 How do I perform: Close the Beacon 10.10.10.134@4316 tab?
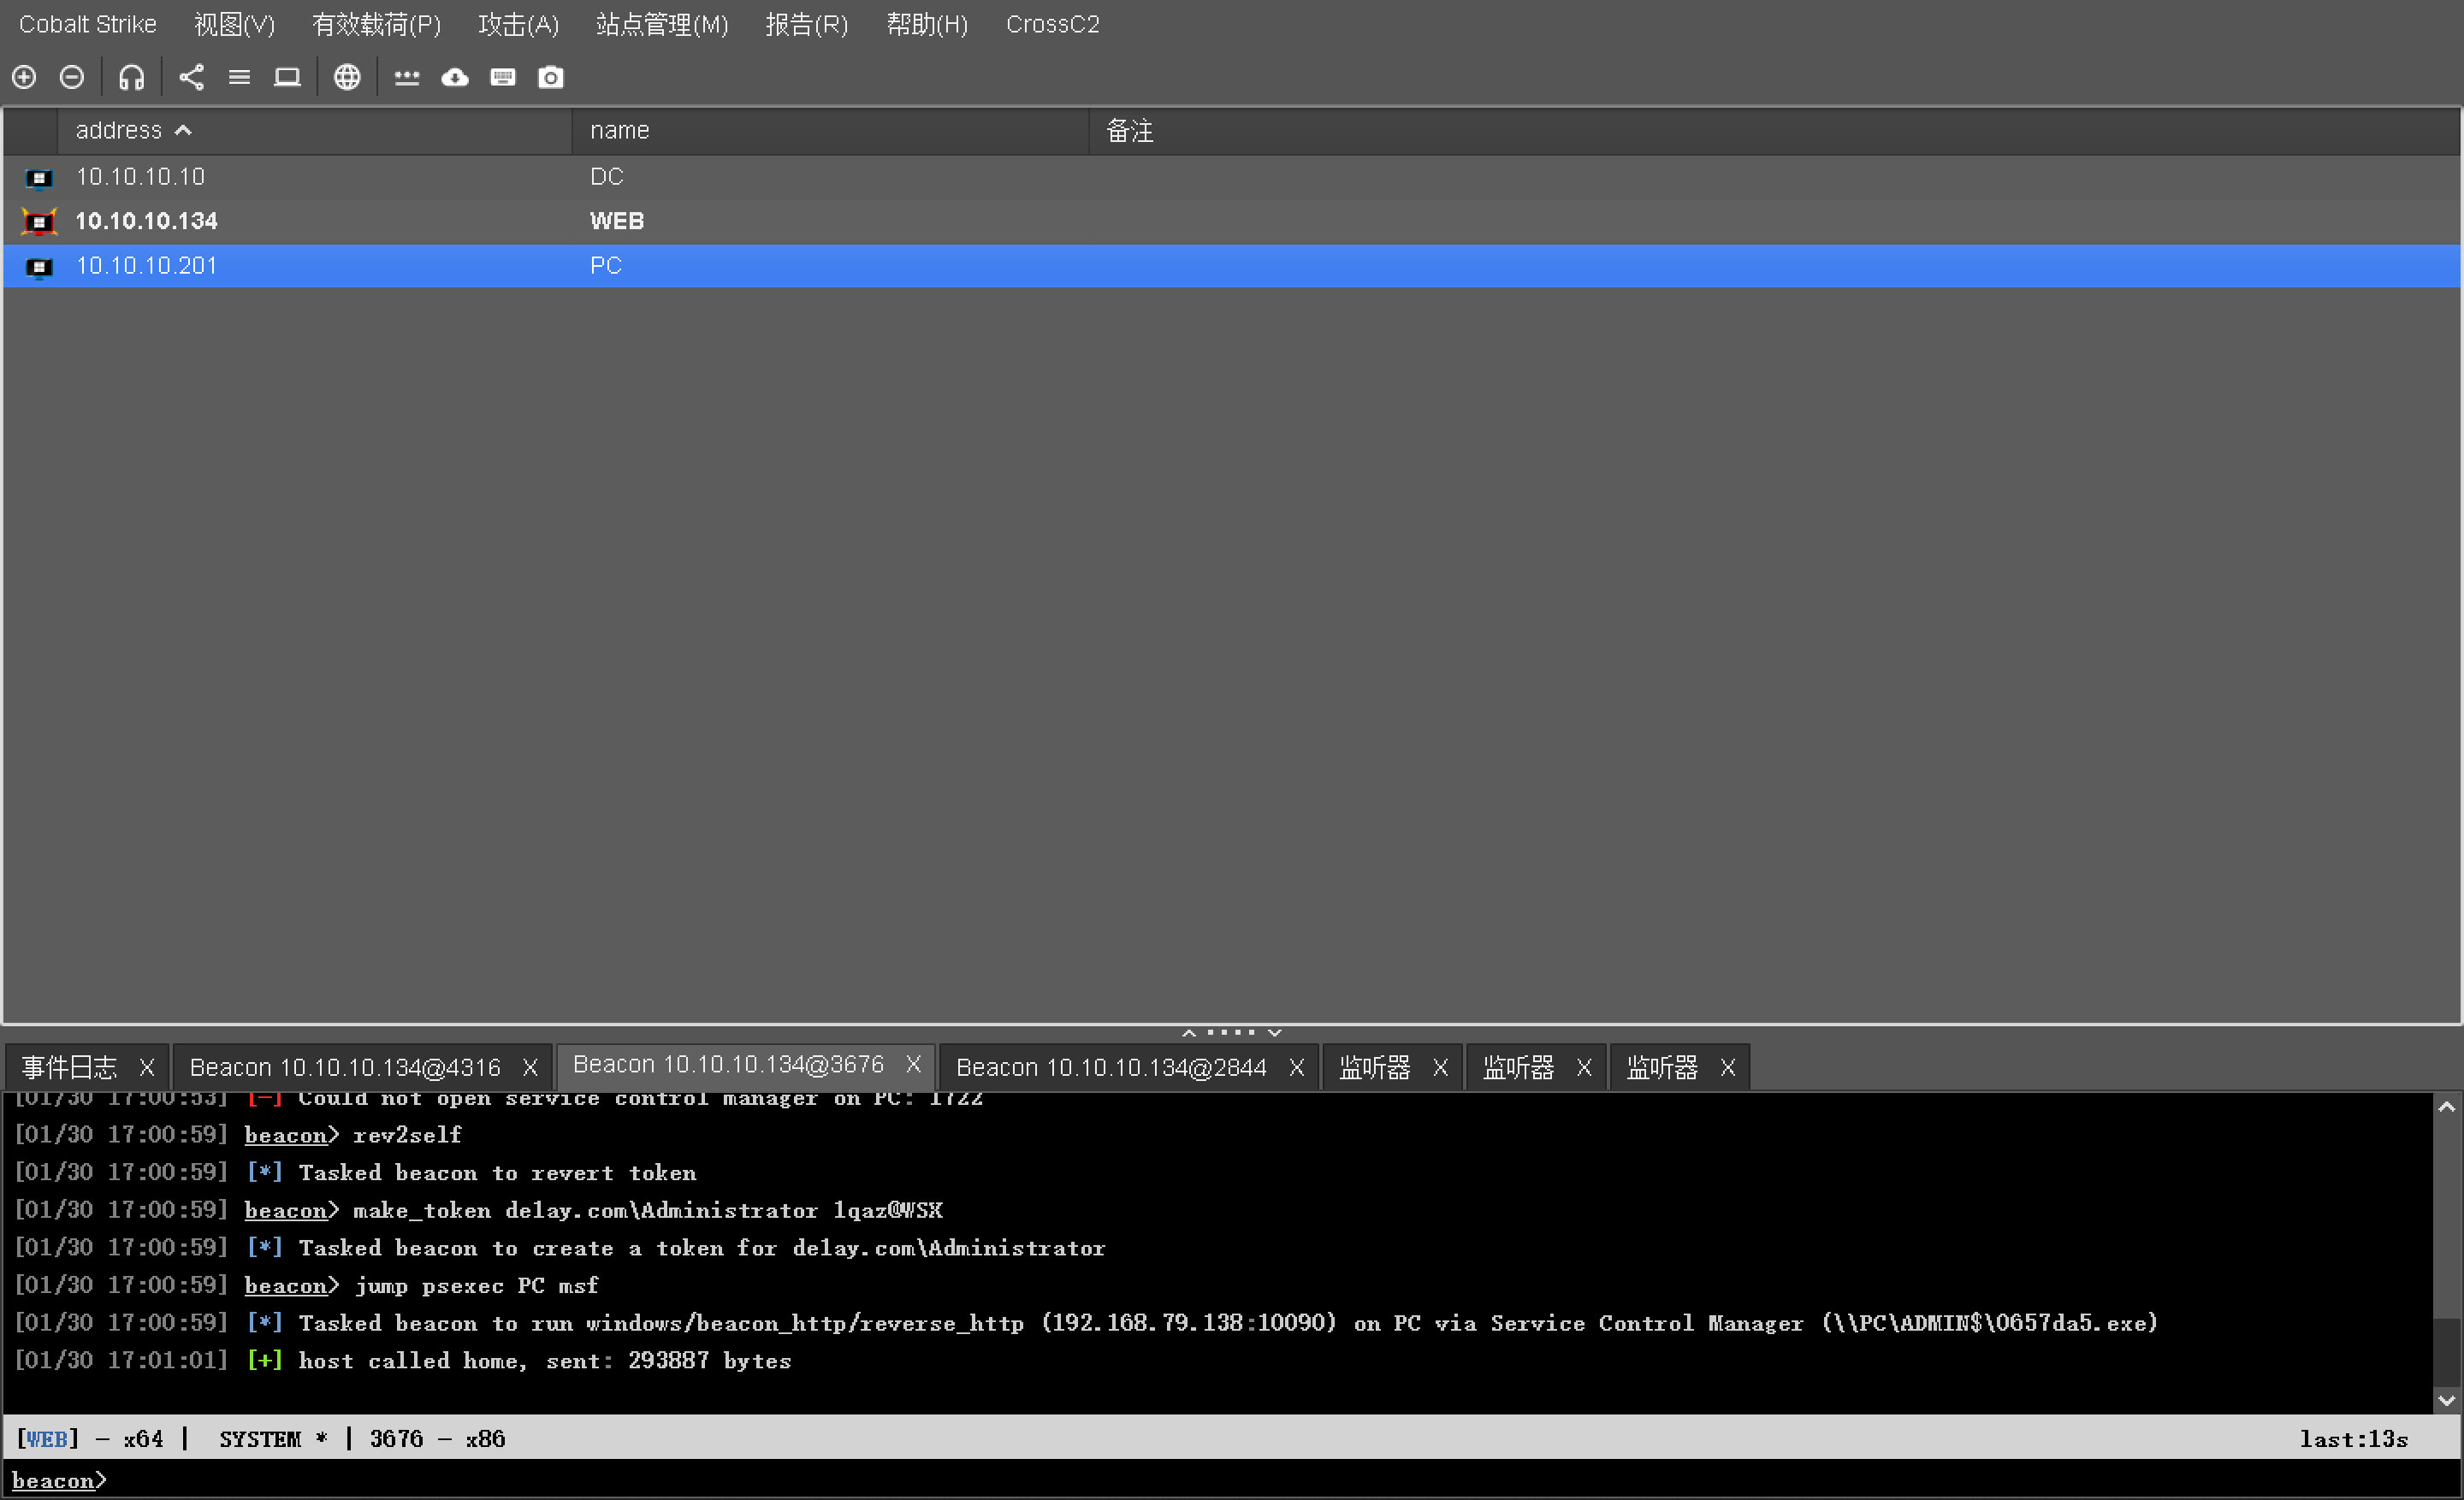[530, 1067]
